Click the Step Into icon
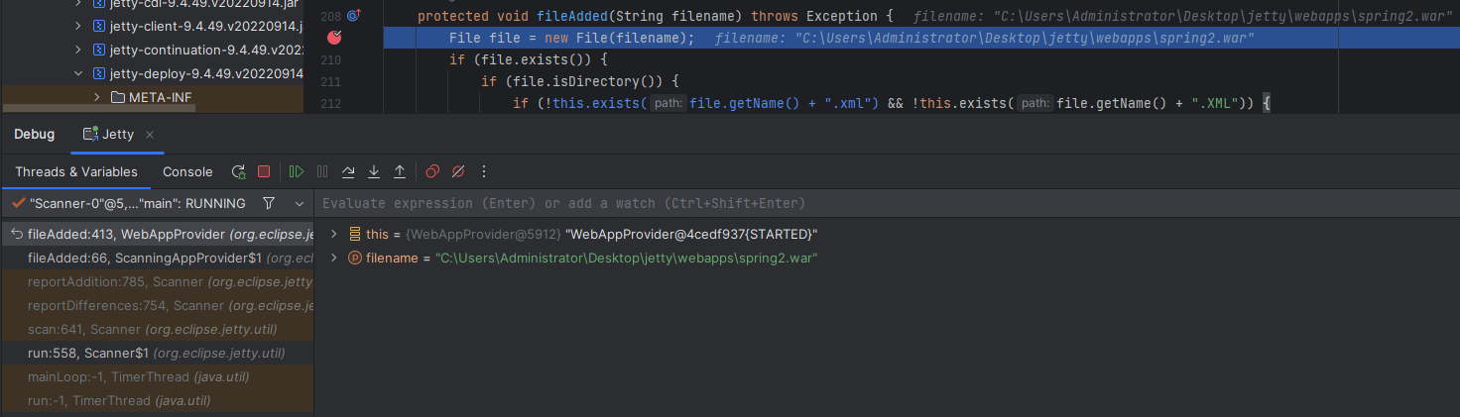Viewport: 1460px width, 417px height. pos(374,171)
